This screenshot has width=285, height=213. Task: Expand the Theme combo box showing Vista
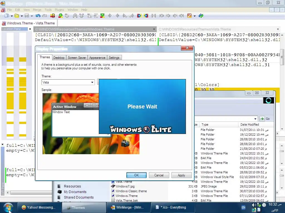pyautogui.click(x=92, y=82)
